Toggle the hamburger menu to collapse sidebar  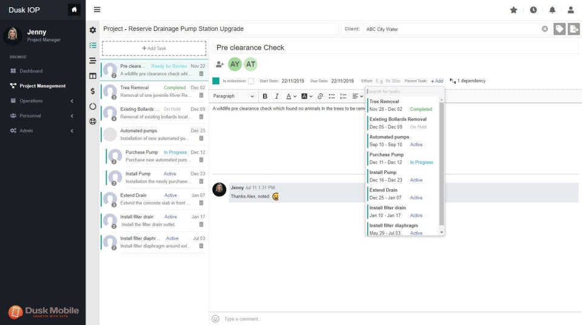tap(97, 10)
